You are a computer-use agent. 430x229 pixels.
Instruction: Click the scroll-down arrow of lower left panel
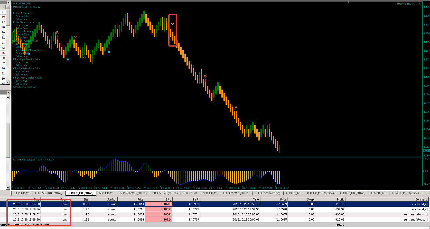(x=8, y=188)
